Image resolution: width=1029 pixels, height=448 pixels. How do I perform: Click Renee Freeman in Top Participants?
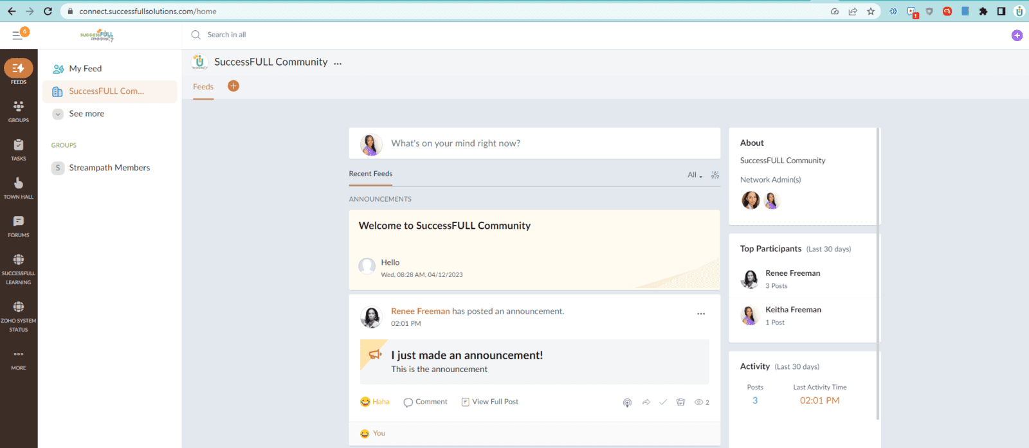point(793,273)
